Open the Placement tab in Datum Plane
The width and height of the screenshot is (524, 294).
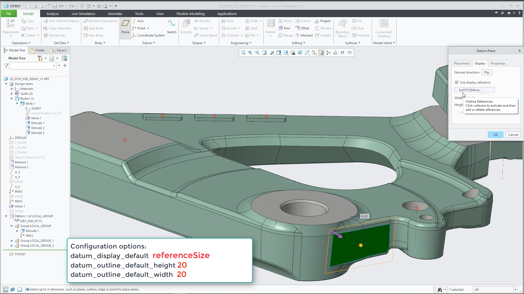462,63
